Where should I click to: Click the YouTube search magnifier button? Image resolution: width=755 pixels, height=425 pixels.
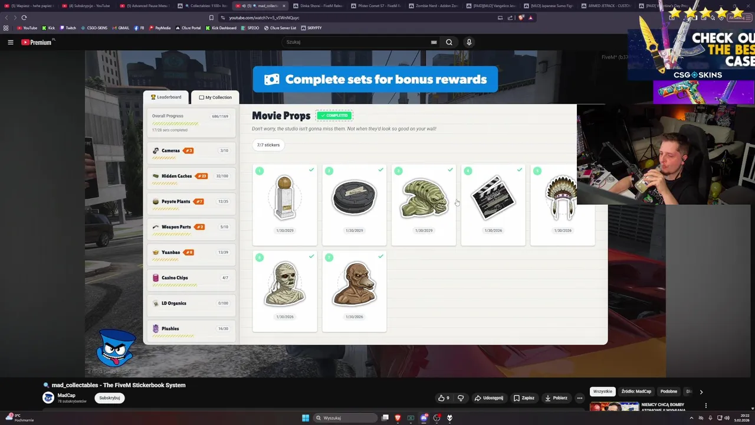[x=449, y=42]
